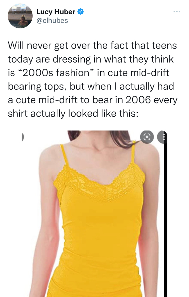Click "looked like this:" ending text

(103, 114)
